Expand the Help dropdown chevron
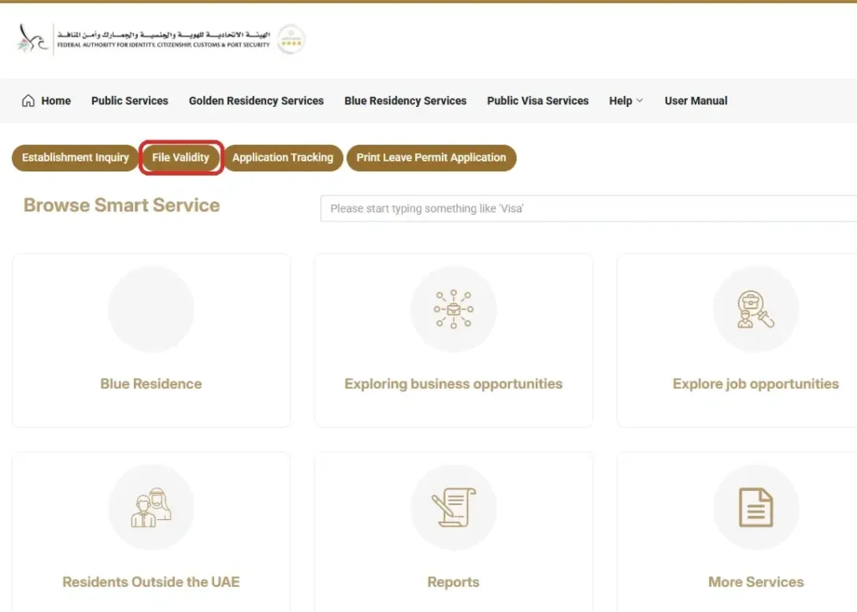This screenshot has height=612, width=857. click(x=639, y=100)
